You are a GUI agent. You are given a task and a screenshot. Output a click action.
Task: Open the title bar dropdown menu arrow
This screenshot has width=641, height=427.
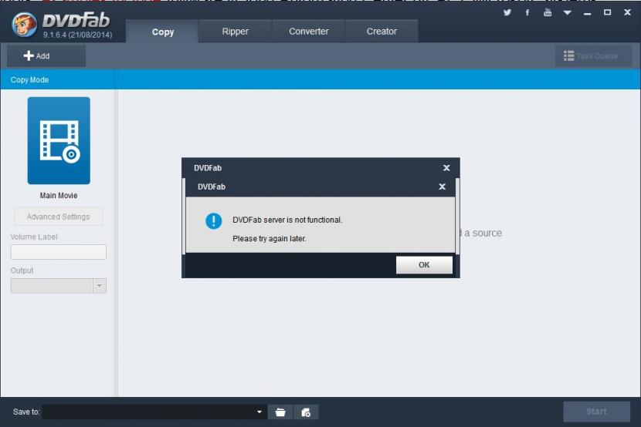click(x=568, y=12)
